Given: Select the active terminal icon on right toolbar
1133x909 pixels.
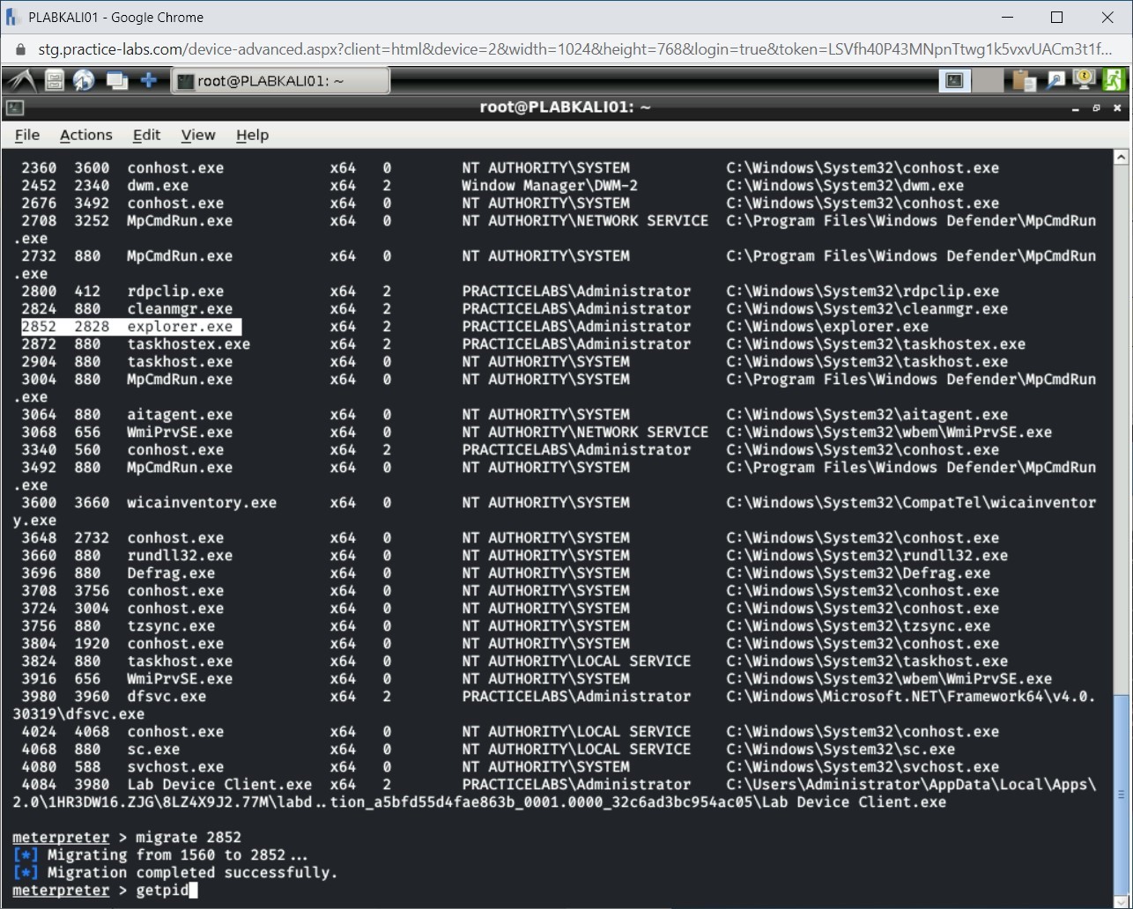Looking at the screenshot, I should pos(954,79).
